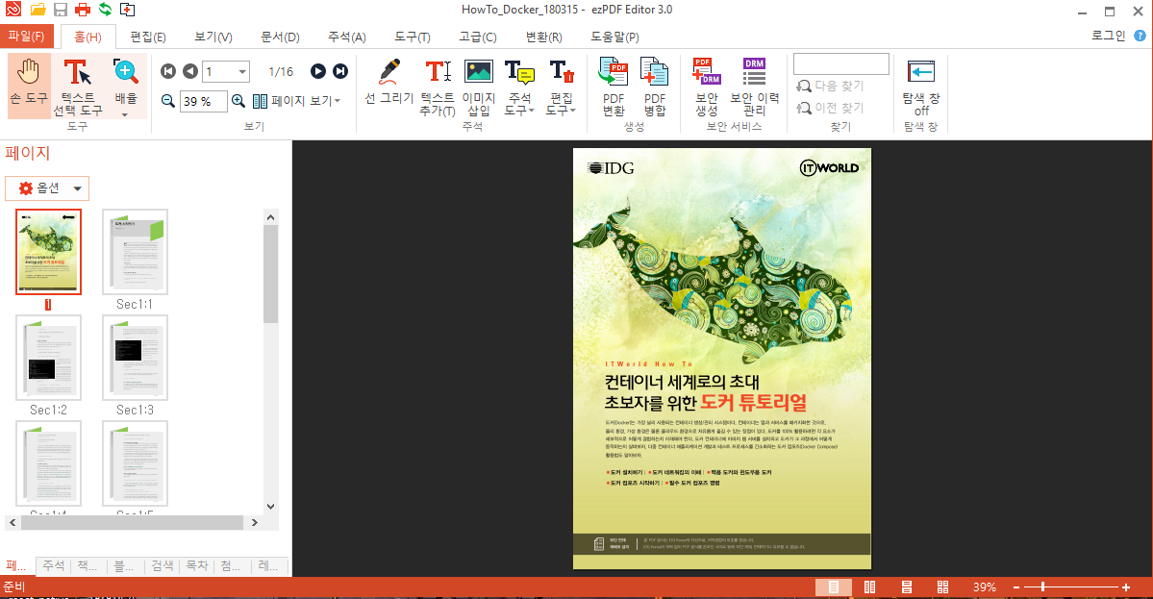Screen dimensions: 1153x599
Task: Select continuous scroll view in status bar
Action: point(907,587)
